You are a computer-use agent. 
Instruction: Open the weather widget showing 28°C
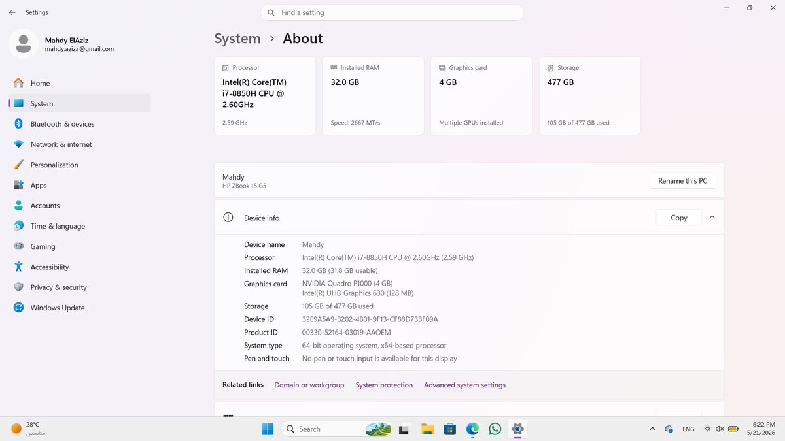29,429
